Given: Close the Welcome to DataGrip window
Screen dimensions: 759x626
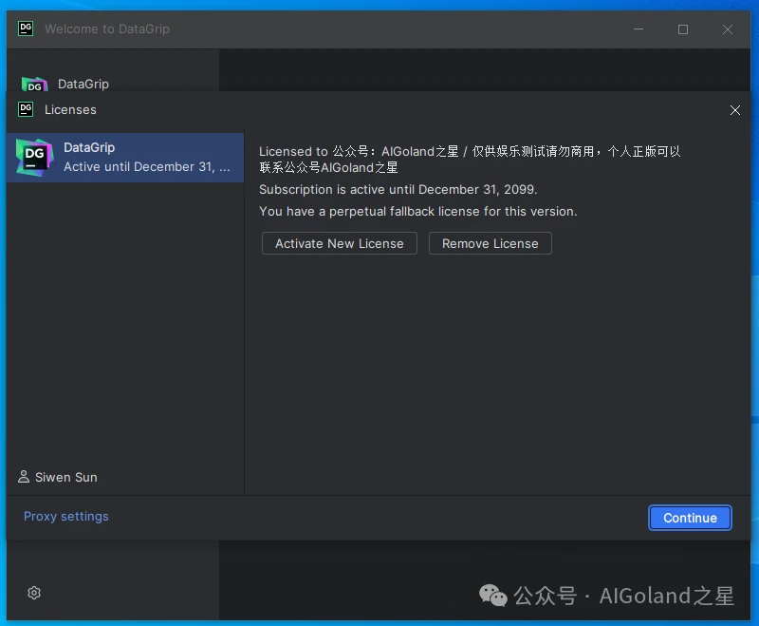Looking at the screenshot, I should click(x=728, y=29).
